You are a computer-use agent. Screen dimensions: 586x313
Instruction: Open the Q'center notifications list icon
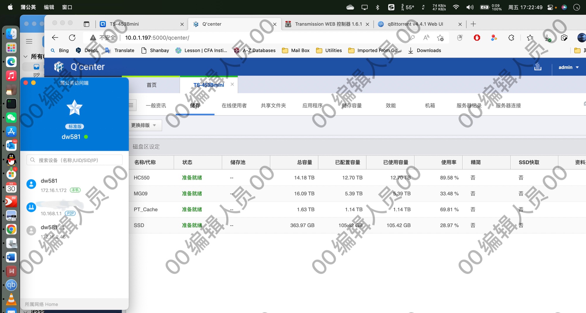point(538,67)
